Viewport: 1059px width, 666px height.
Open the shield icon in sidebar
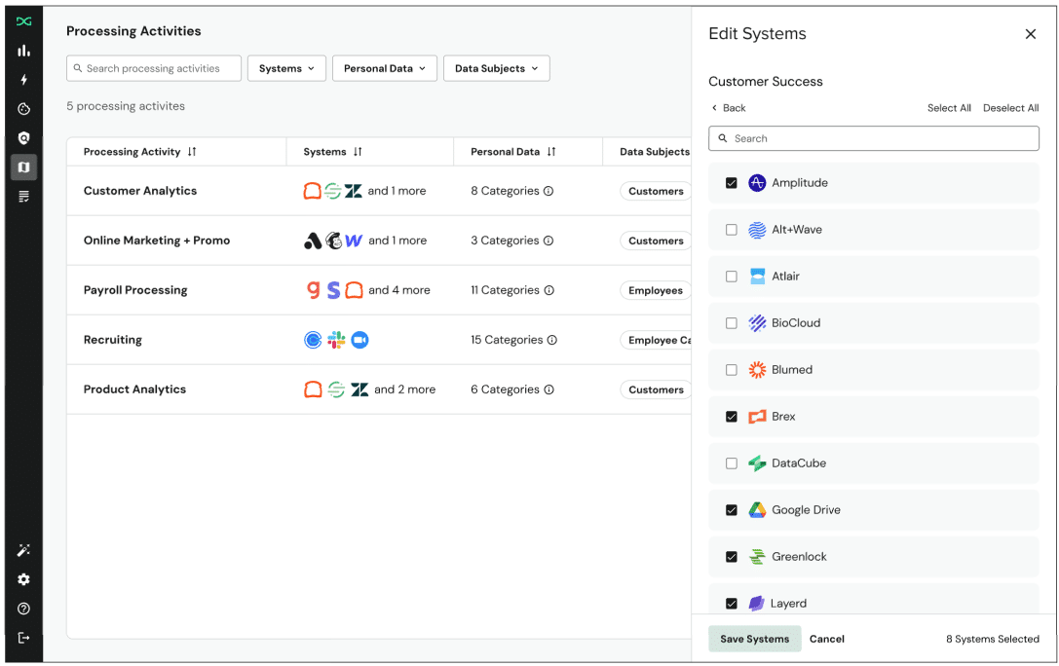pos(23,138)
